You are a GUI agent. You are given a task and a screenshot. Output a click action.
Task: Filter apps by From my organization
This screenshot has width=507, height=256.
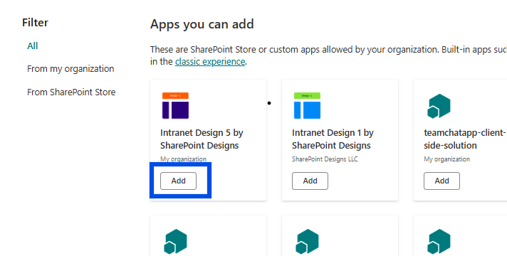[70, 69]
